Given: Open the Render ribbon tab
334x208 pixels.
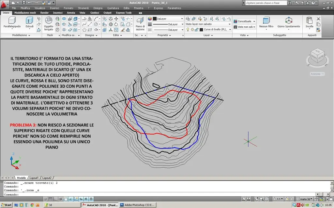Looking at the screenshot, I should tap(44, 13).
